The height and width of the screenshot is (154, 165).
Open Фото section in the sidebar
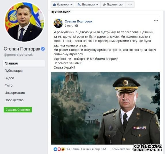[x=9, y=85]
